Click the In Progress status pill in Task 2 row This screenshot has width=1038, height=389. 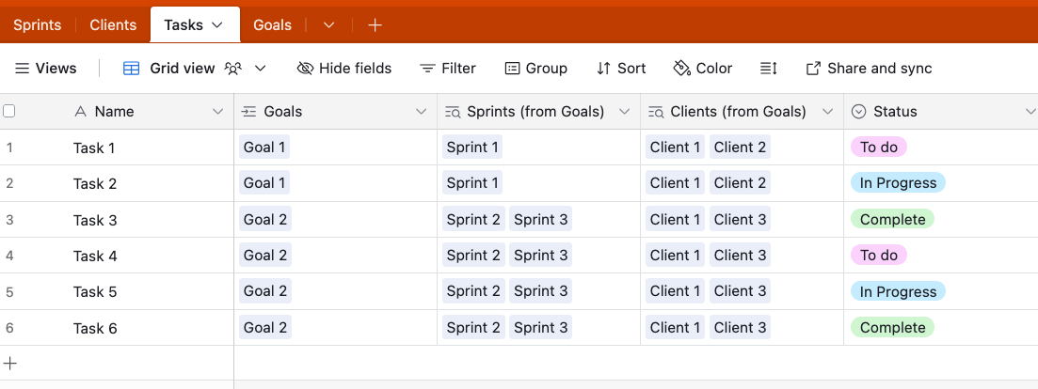click(x=898, y=183)
